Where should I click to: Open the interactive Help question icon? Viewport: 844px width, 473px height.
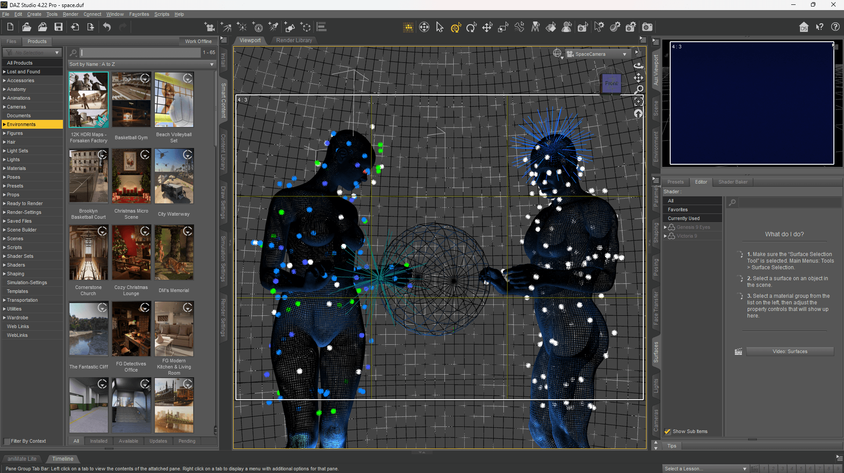tap(835, 27)
